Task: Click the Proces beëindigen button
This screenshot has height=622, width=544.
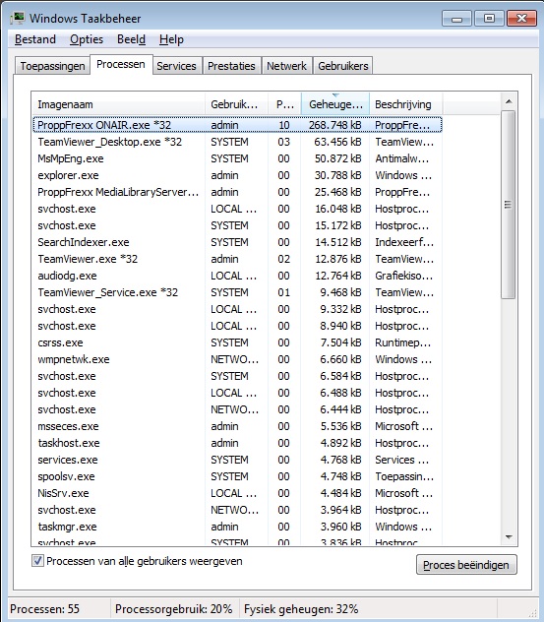Action: [x=466, y=565]
